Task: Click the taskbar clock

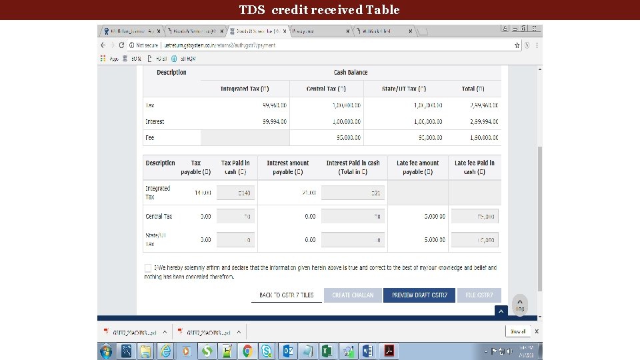Action: [526, 351]
